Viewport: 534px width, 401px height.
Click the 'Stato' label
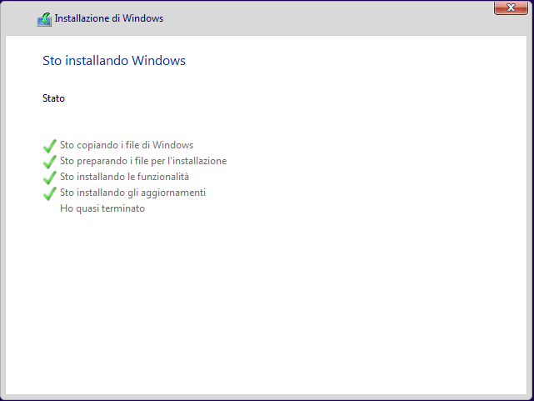[53, 98]
